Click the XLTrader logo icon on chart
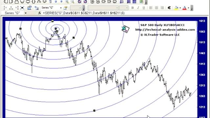This screenshot has width=210, height=118. coord(125,29)
